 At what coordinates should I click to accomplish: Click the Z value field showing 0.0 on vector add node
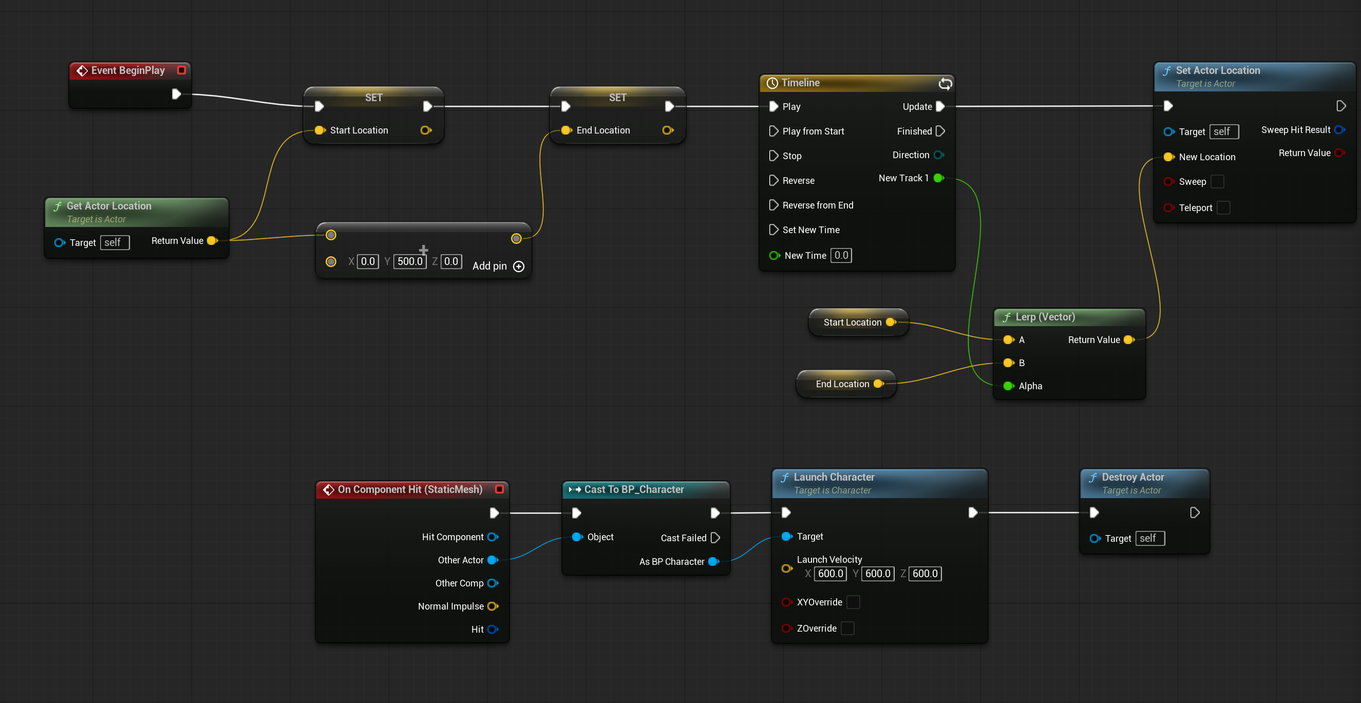click(x=451, y=261)
